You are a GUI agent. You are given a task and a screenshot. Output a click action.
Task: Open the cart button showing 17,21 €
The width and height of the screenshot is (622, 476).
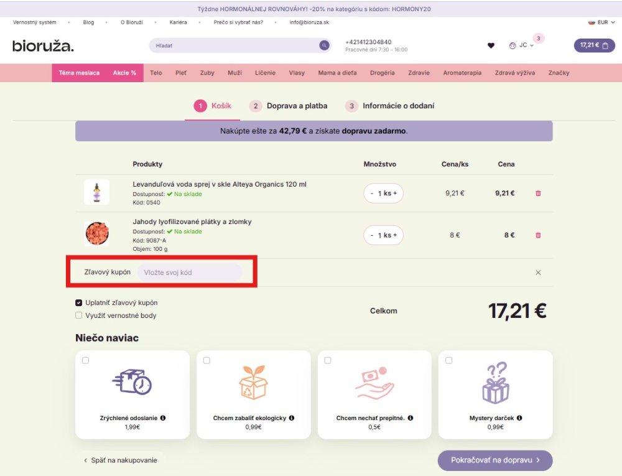(x=593, y=45)
